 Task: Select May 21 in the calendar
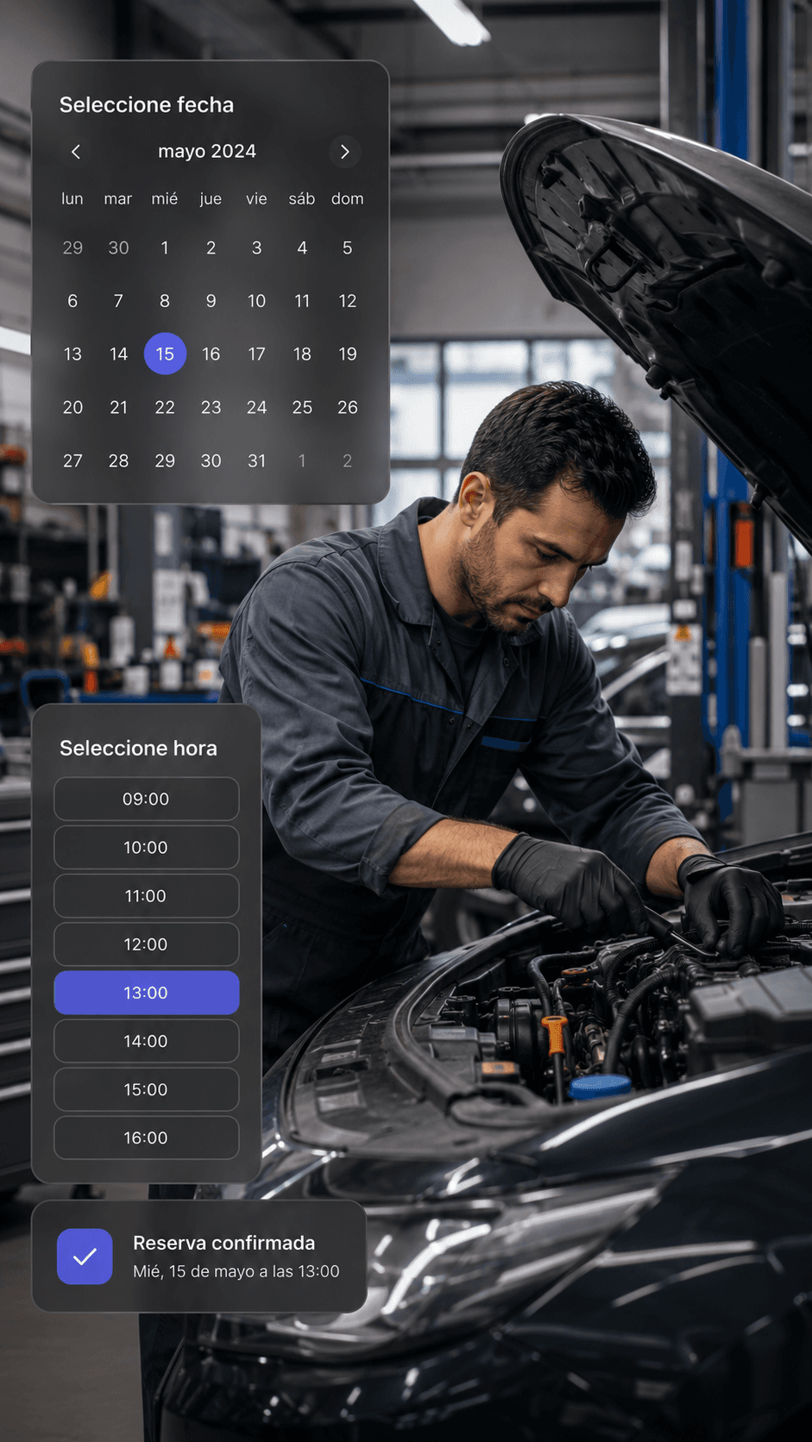click(x=118, y=407)
